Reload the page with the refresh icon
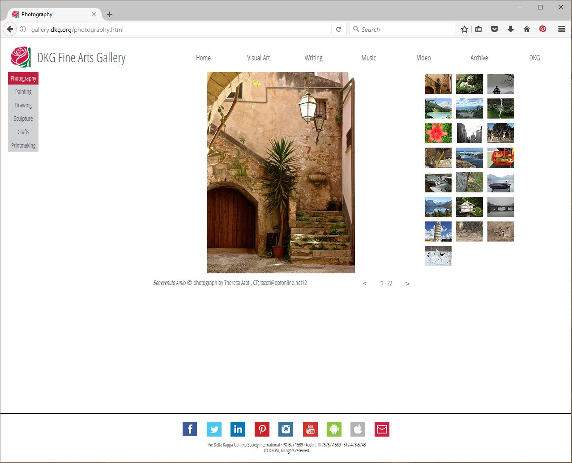The height and width of the screenshot is (463, 572). pyautogui.click(x=338, y=29)
